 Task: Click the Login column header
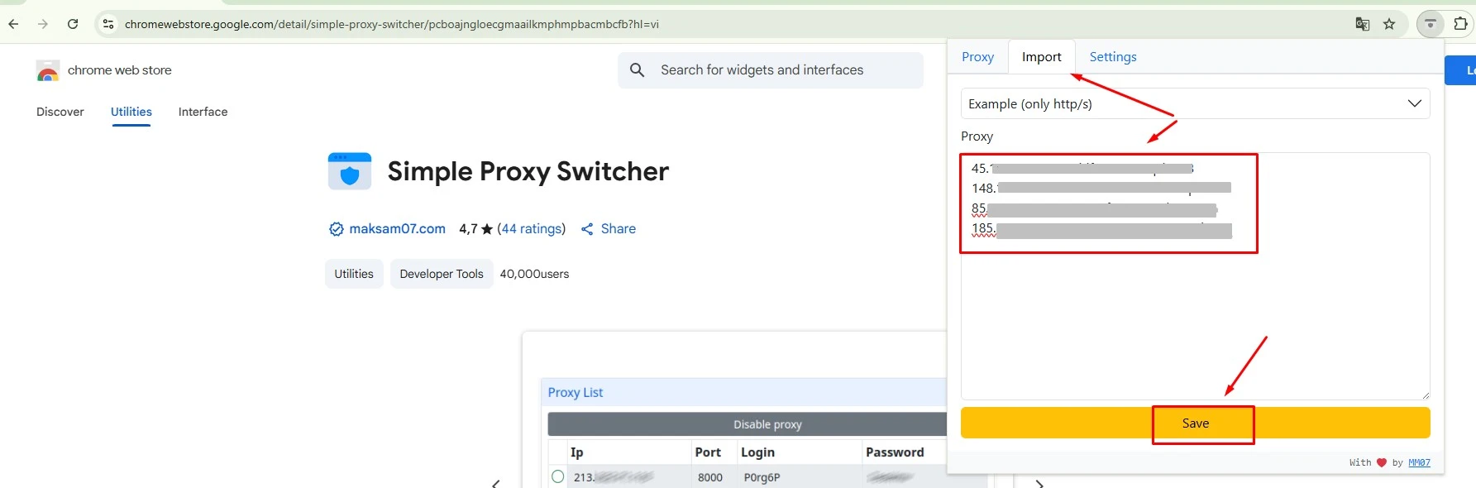click(x=757, y=452)
